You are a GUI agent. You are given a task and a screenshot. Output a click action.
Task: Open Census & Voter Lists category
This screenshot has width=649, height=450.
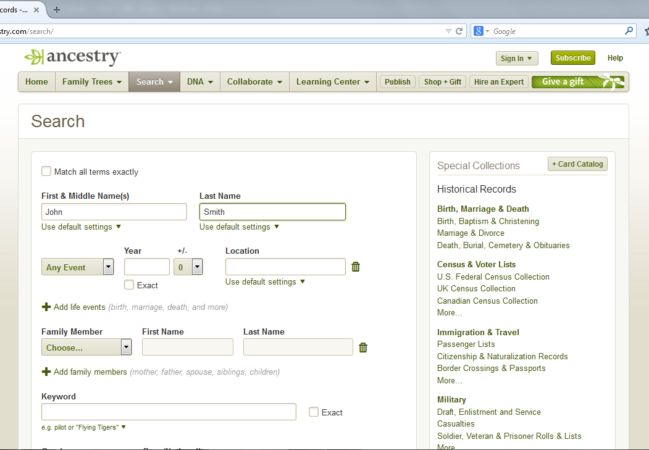[x=476, y=264]
